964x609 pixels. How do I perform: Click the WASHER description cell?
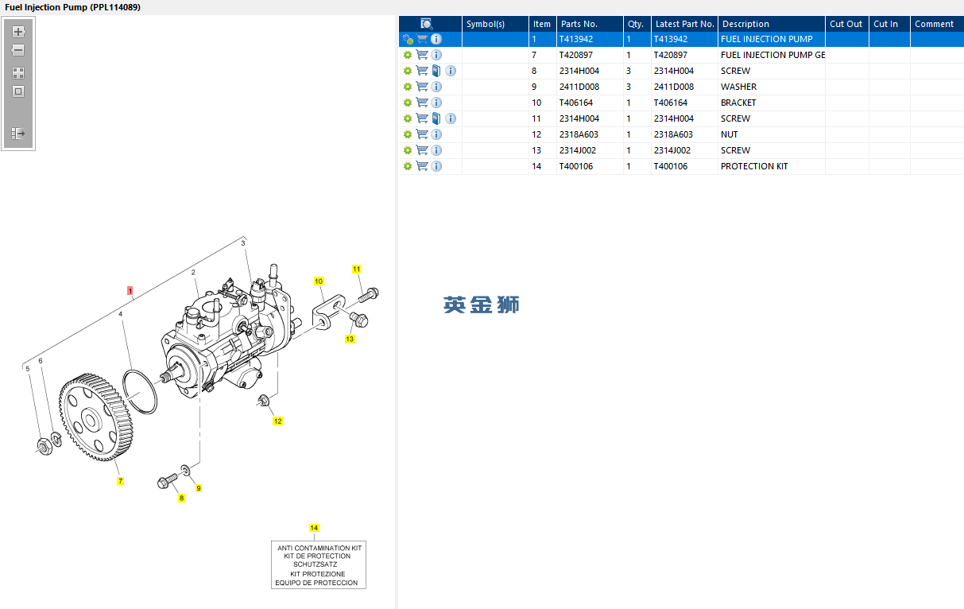pos(772,87)
